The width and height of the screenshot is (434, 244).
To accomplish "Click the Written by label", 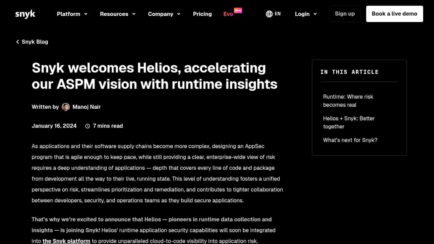I will (x=45, y=107).
